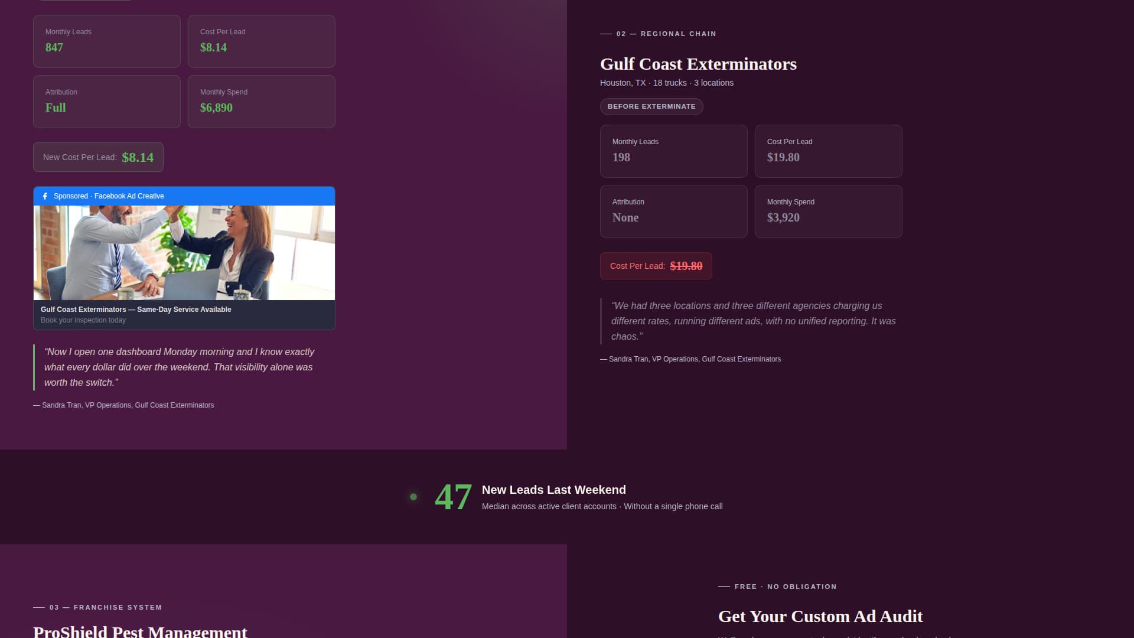Click Sandra Tran's byline under the chaos quote
The height and width of the screenshot is (638, 1134).
[x=690, y=359]
